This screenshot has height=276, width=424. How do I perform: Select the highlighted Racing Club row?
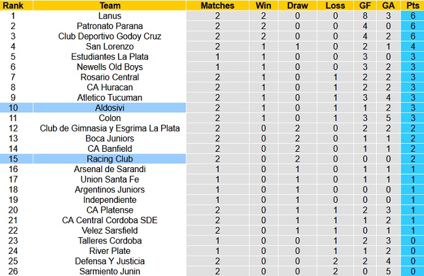pyautogui.click(x=110, y=159)
